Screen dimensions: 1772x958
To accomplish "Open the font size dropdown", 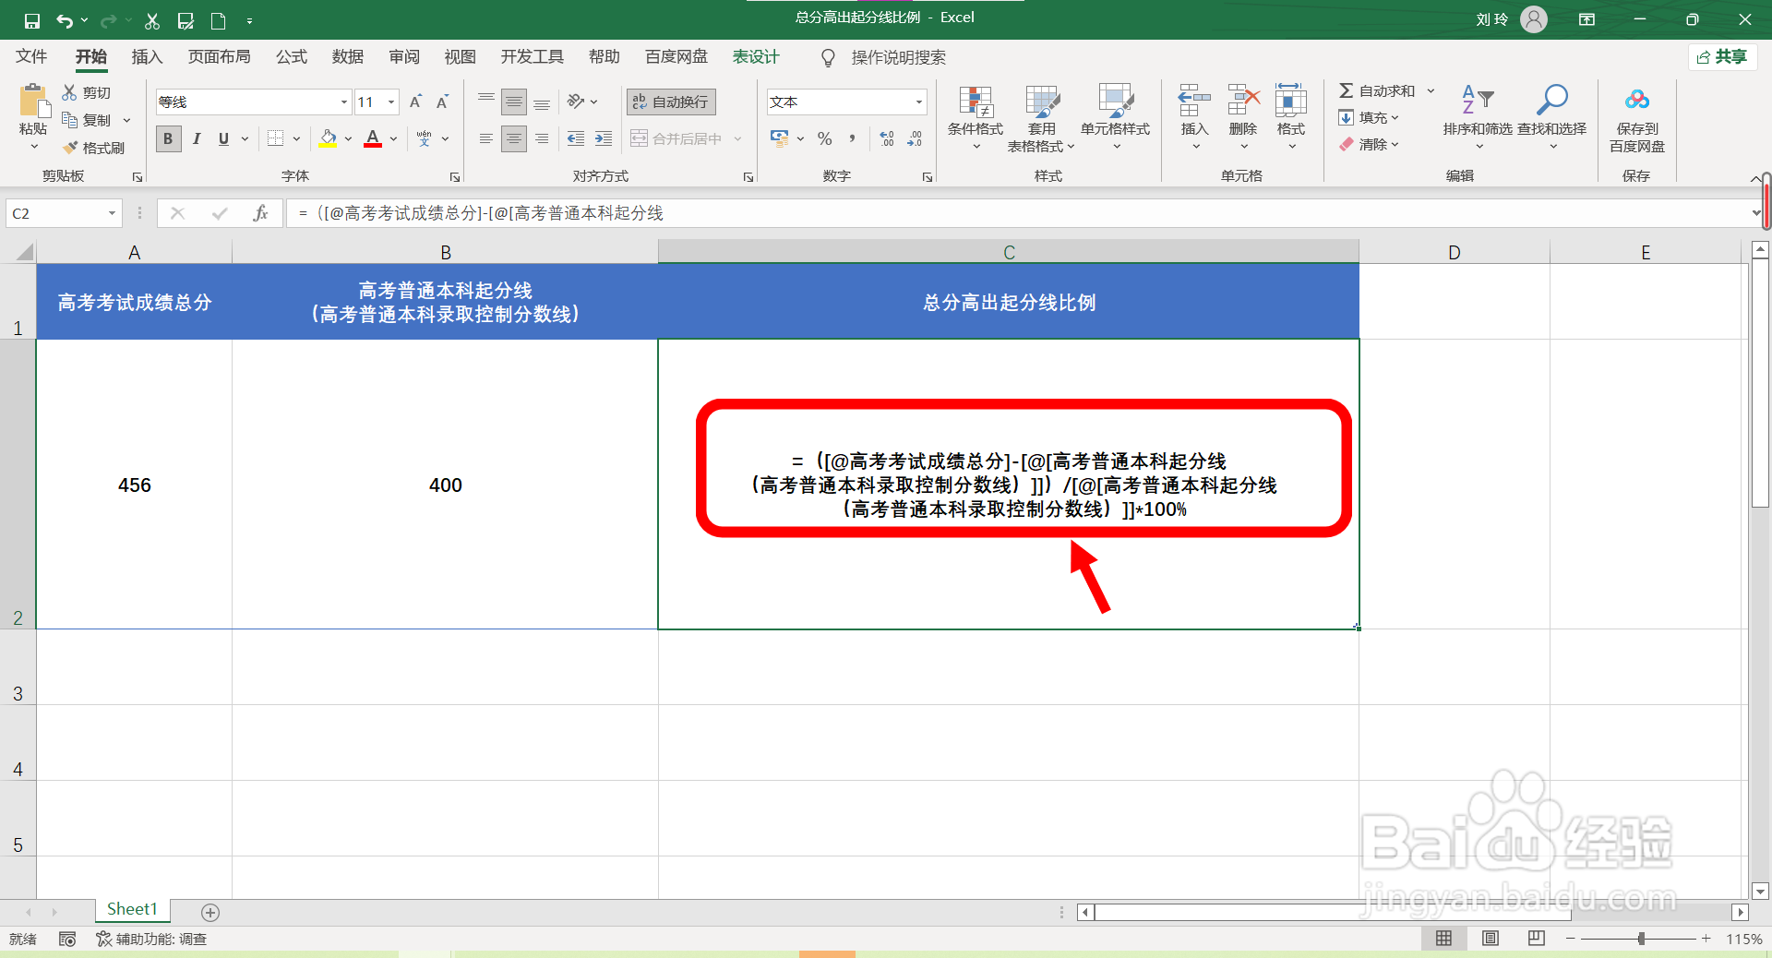I will click(x=392, y=102).
